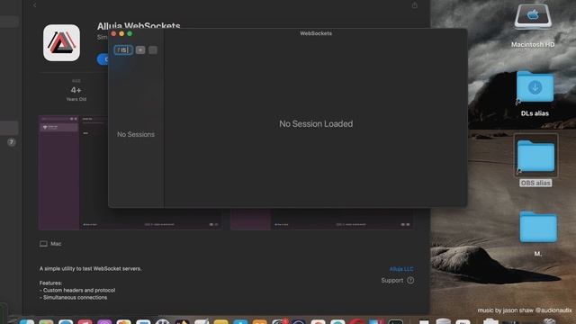Click the Alluia WebSockets app title
This screenshot has height=324, width=576.
pos(139,25)
